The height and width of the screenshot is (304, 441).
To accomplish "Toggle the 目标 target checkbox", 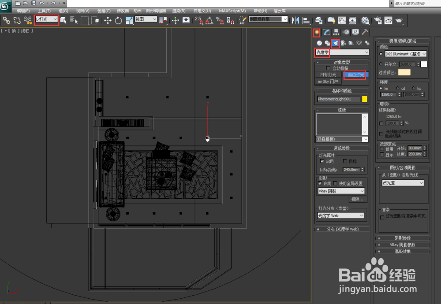I will [x=345, y=161].
